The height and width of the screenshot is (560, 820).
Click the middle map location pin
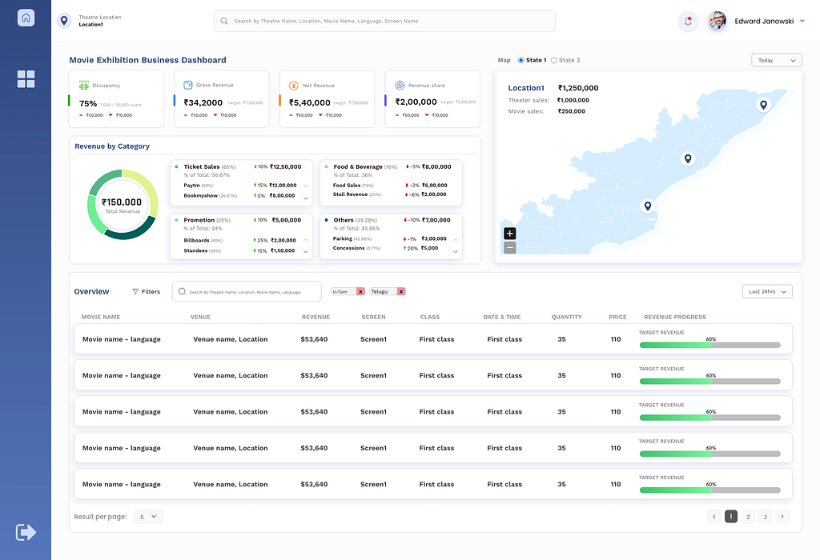[x=688, y=159]
